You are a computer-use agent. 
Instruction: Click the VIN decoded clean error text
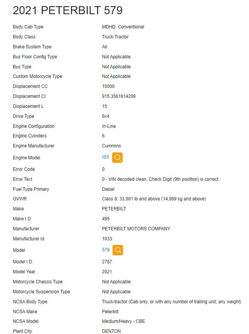160,179
